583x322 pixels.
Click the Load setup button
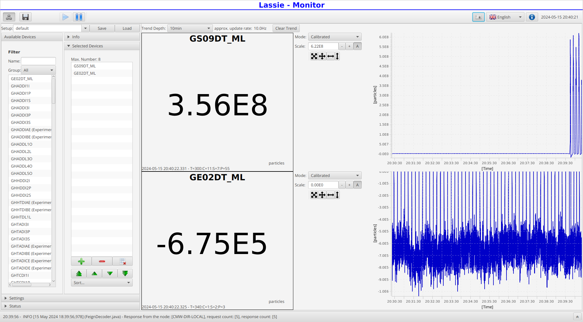[x=127, y=28]
